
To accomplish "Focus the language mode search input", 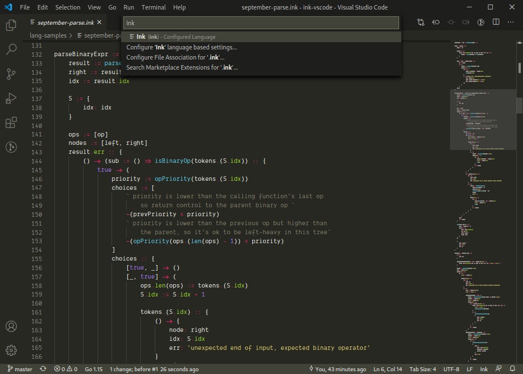I will point(261,22).
